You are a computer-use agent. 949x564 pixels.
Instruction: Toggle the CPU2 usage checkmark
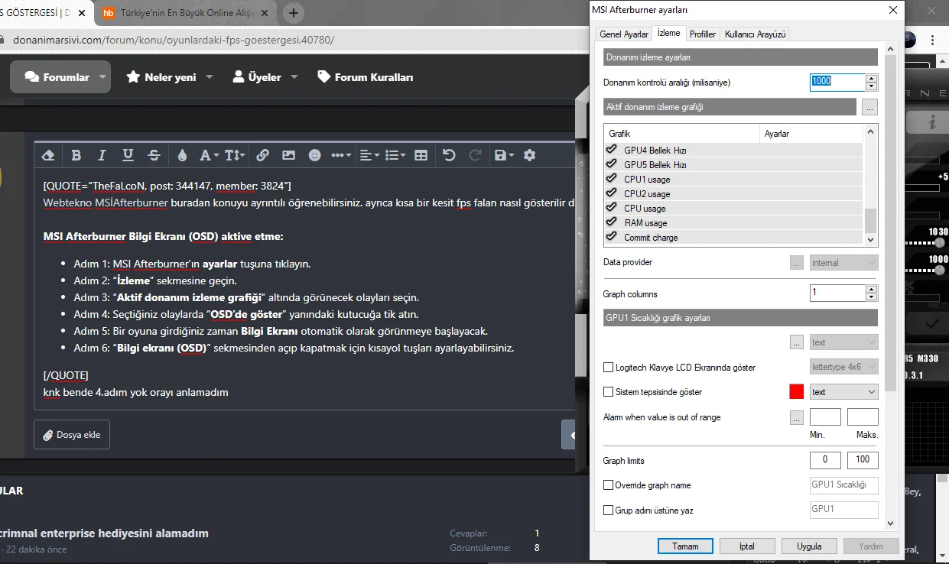(x=611, y=193)
